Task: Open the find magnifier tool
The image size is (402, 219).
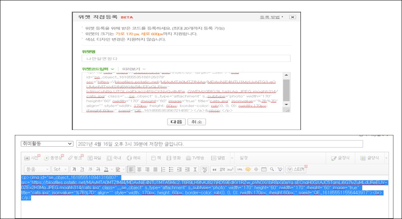Action: click(x=272, y=169)
